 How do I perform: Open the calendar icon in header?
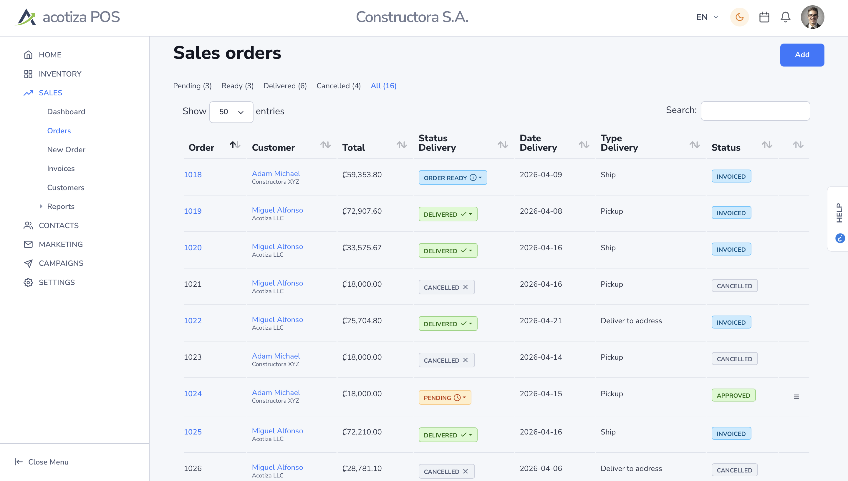tap(764, 17)
